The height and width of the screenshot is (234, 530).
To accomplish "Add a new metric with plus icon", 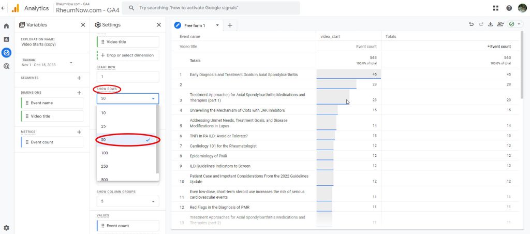I will pos(79,132).
